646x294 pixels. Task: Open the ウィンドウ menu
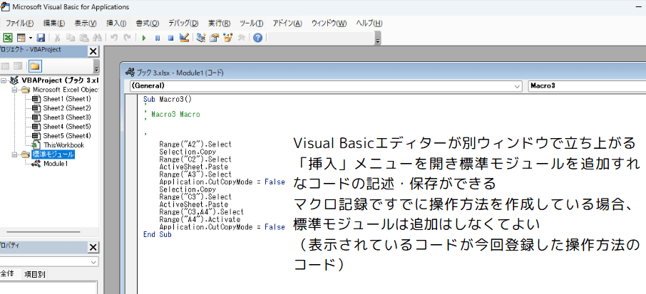329,23
